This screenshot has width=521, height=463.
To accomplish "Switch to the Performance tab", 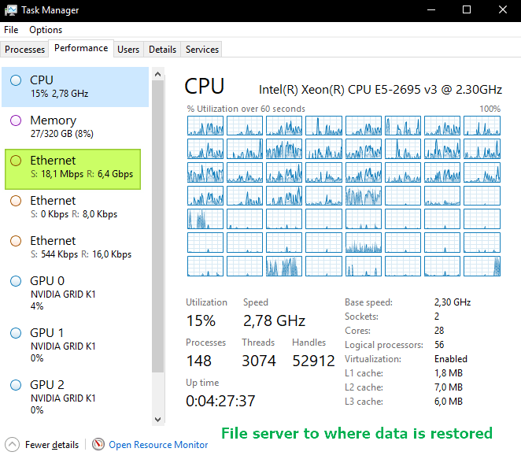I will coord(81,48).
